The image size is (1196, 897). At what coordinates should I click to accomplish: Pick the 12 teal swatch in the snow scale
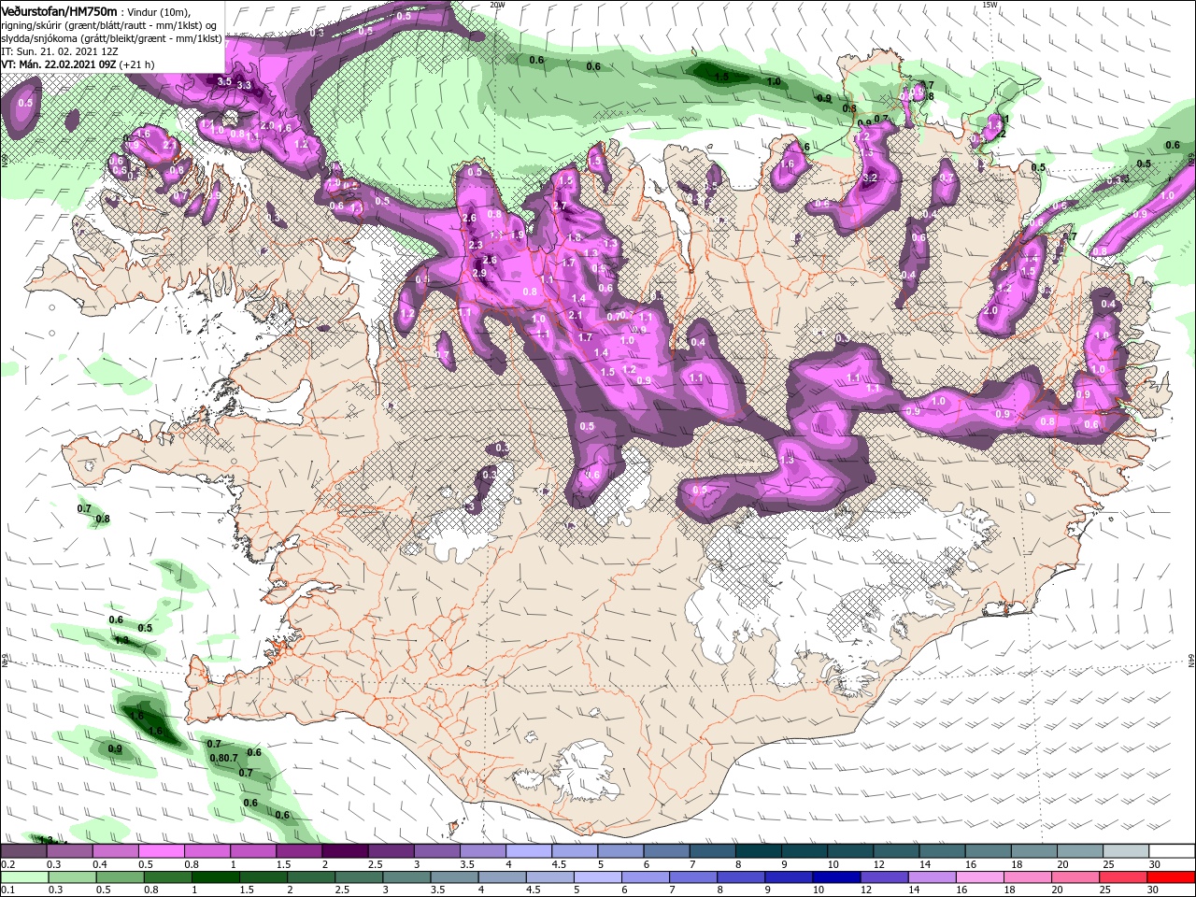coord(895,851)
